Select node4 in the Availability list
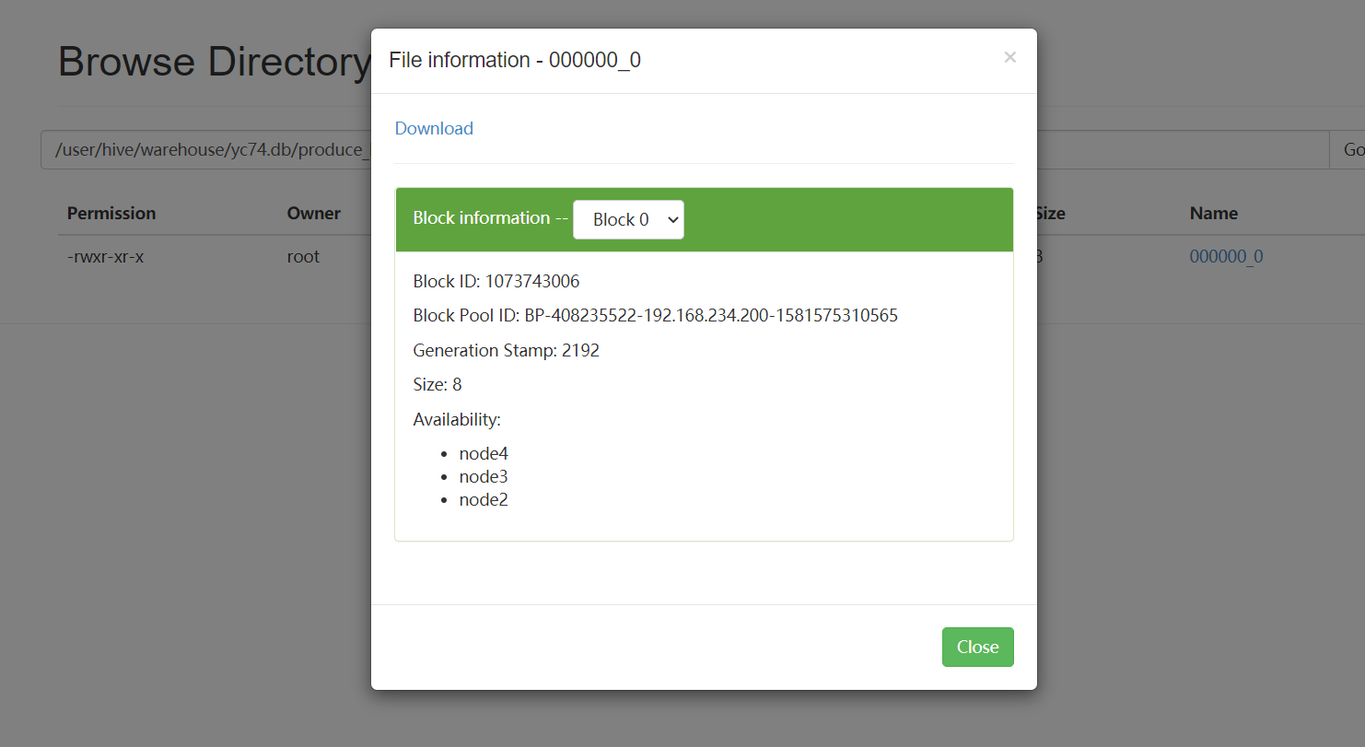 [484, 453]
